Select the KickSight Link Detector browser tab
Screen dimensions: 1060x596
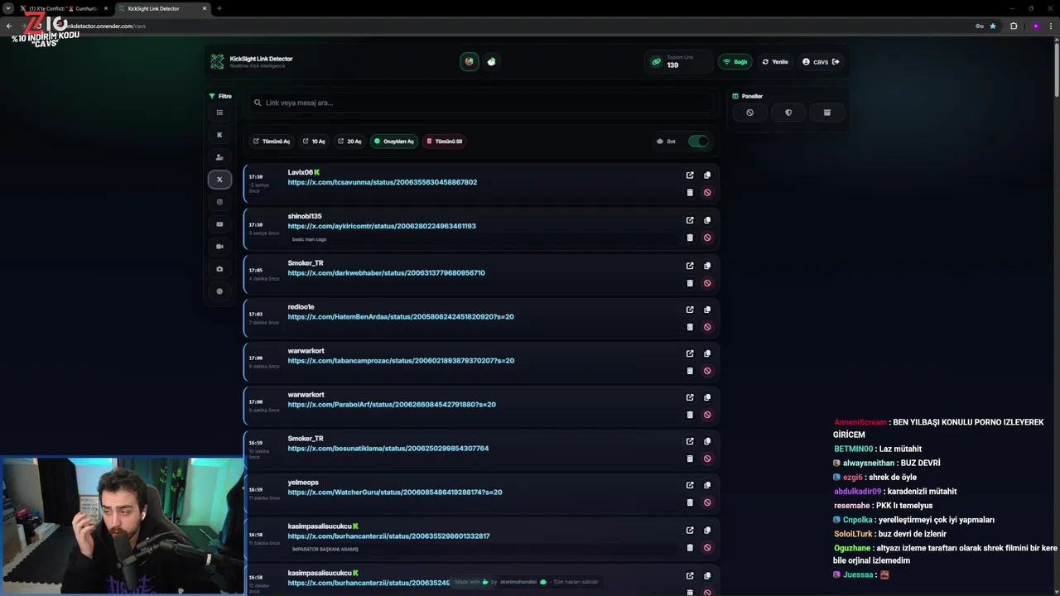[162, 8]
